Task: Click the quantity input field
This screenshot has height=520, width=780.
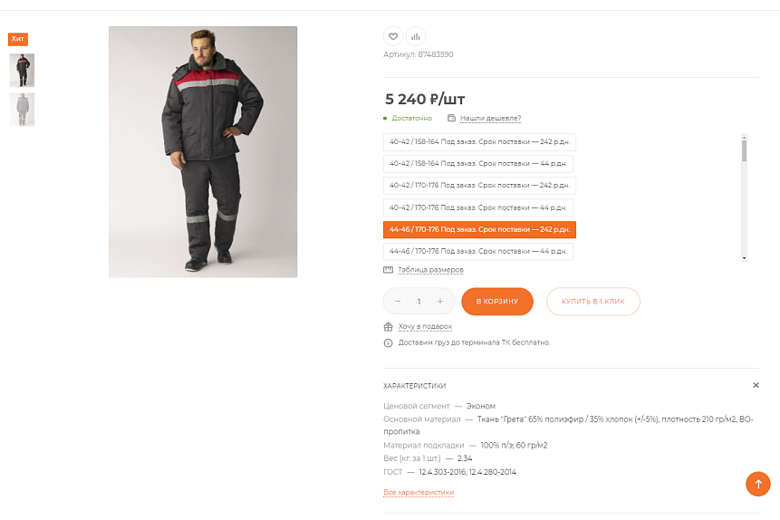Action: point(419,302)
